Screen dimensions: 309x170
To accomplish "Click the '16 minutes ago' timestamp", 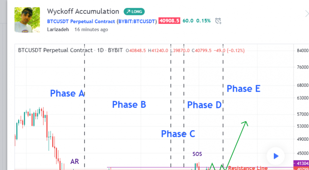I will [x=91, y=29].
